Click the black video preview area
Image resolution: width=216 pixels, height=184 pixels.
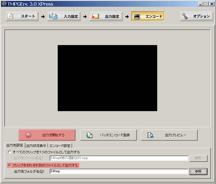click(108, 78)
